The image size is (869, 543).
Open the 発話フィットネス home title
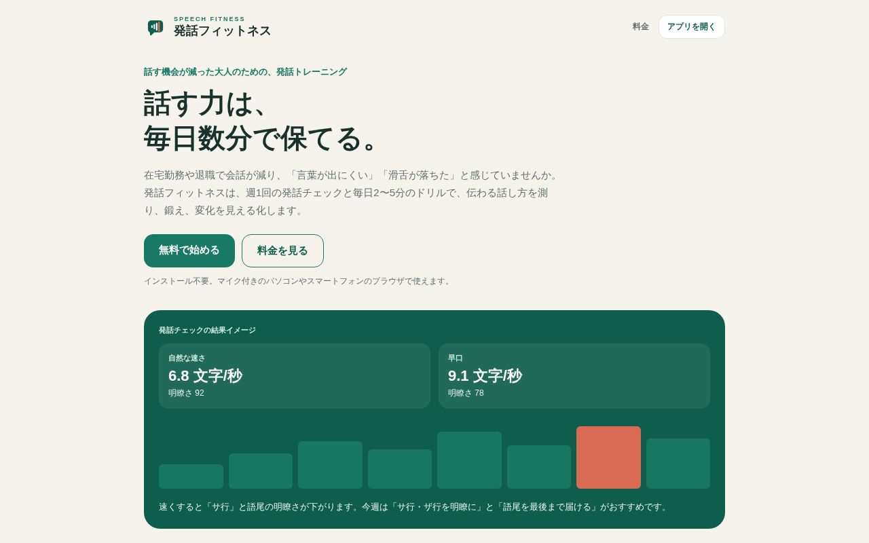click(x=222, y=31)
